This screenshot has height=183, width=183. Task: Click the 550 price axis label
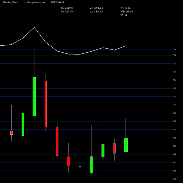174,130
